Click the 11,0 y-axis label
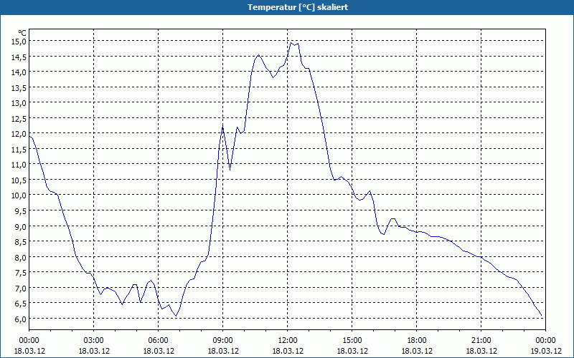The height and width of the screenshot is (358, 574). point(19,165)
